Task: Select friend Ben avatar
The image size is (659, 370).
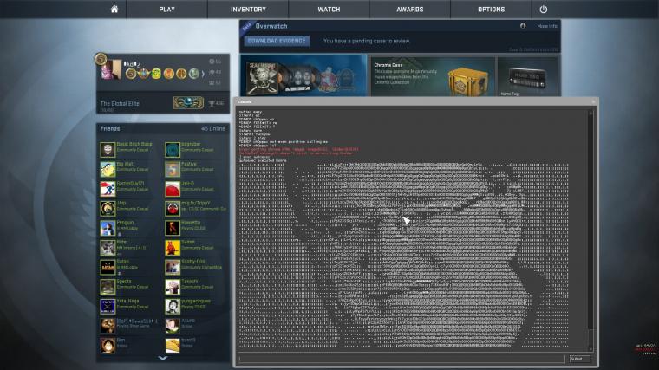Action: 108,345
